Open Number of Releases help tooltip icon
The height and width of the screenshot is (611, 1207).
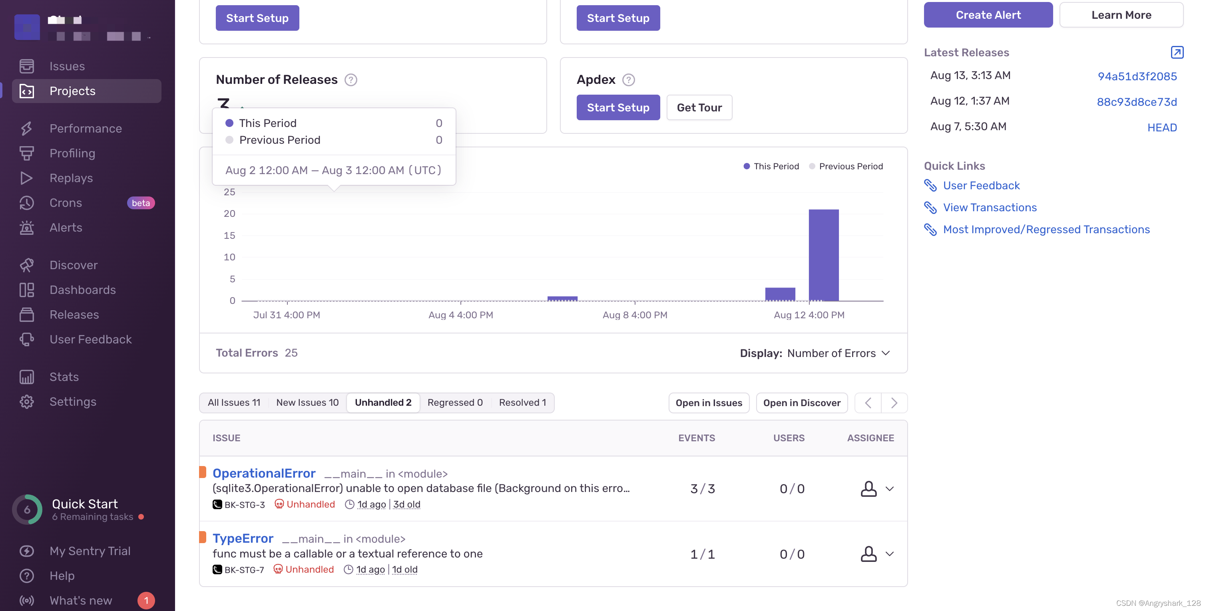pos(351,80)
